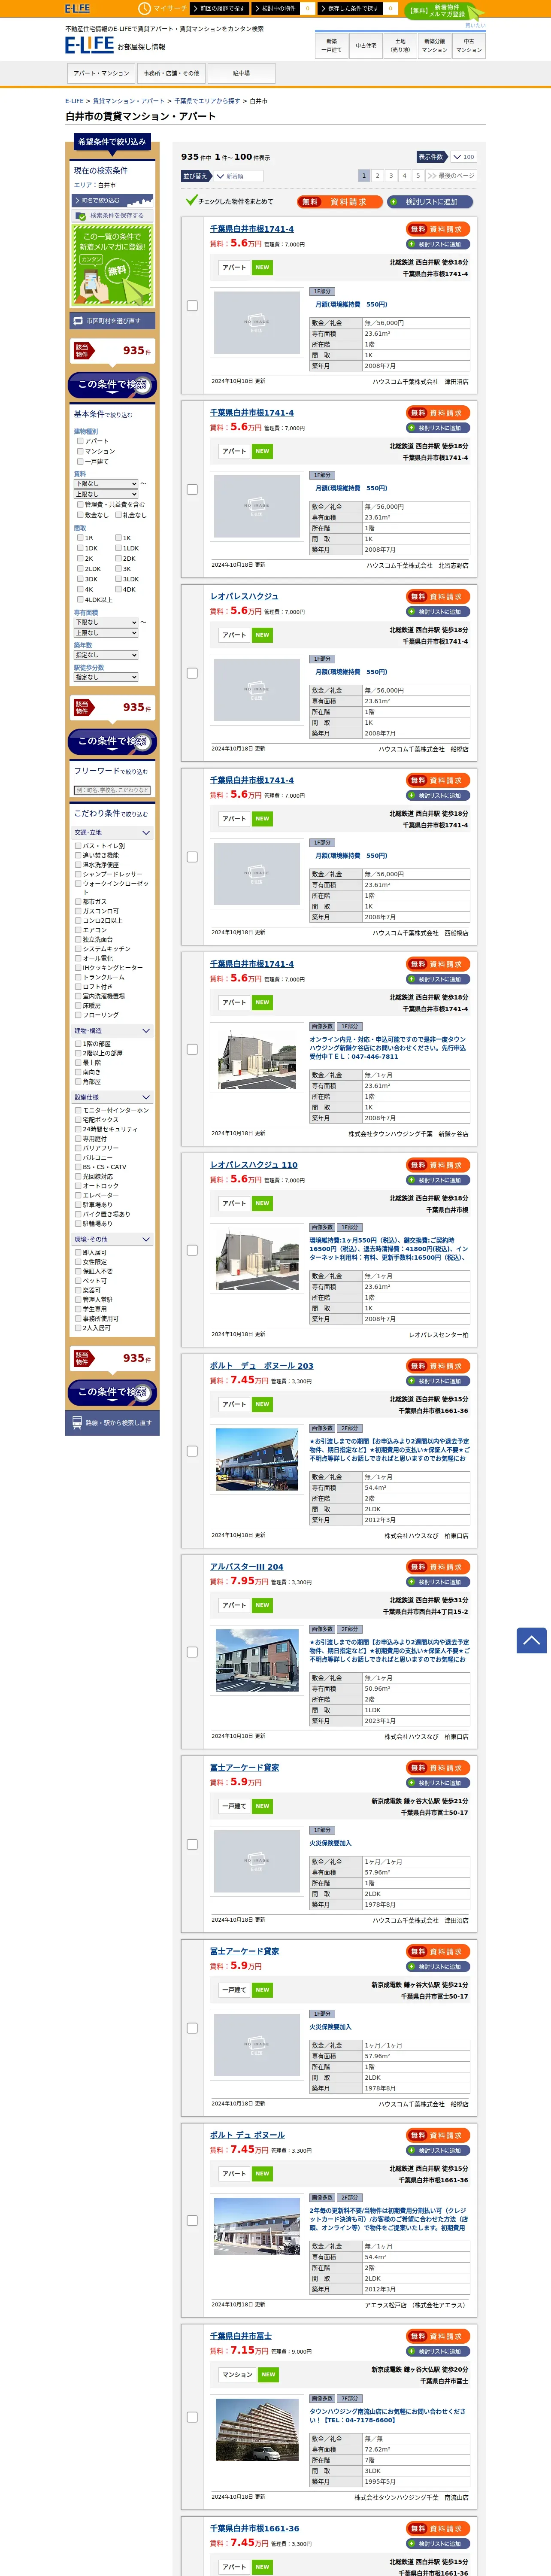Click the green check mark beside チェックした物件をまとめて
This screenshot has width=551, height=2576.
point(191,200)
